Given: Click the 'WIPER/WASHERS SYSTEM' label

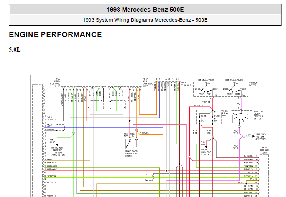Looking at the screenshot, I should [x=206, y=152].
